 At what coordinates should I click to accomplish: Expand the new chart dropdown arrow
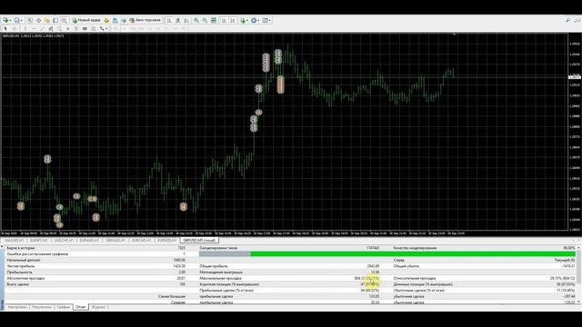pyautogui.click(x=10, y=20)
